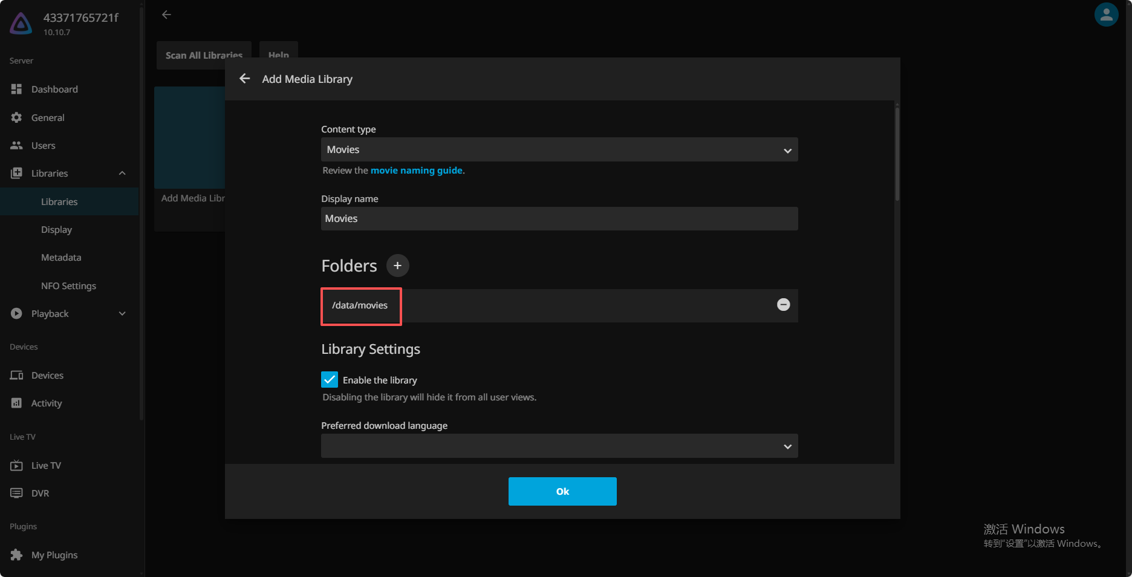Open the movie naming guide link
This screenshot has width=1132, height=577.
tap(417, 171)
